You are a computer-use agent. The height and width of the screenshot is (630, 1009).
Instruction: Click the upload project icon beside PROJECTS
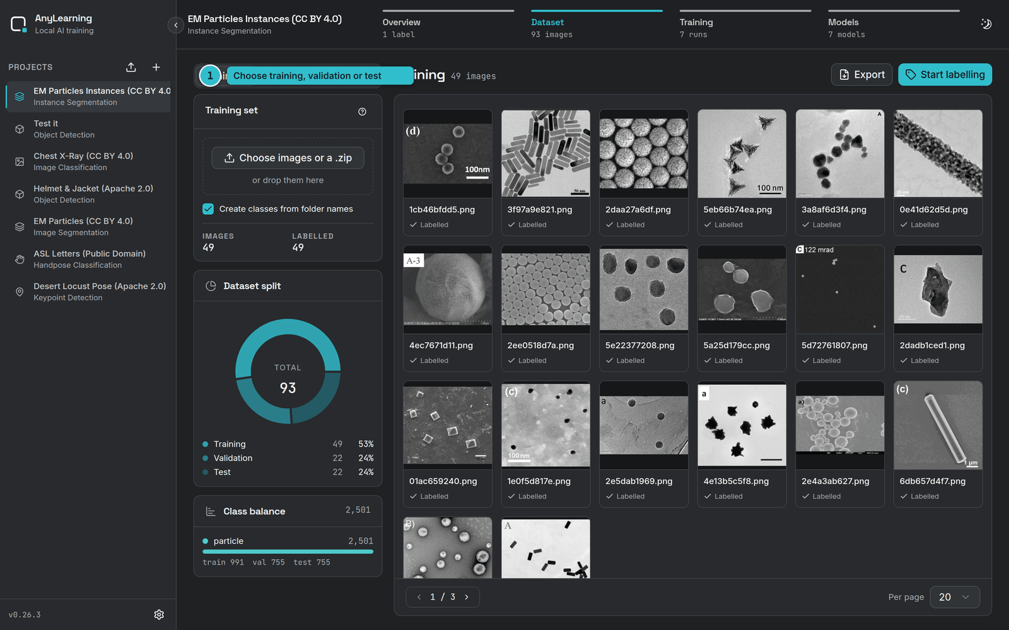click(131, 67)
